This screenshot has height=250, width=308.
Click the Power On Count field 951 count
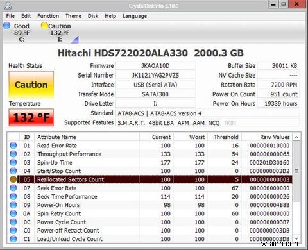point(278,94)
